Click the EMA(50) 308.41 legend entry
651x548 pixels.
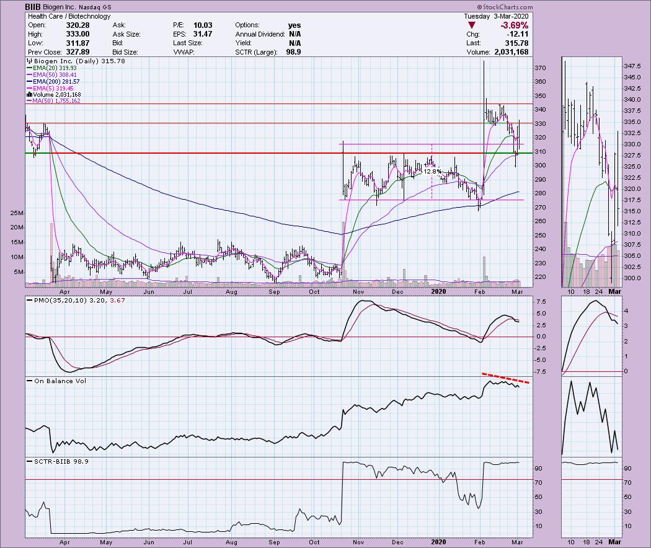coord(55,75)
